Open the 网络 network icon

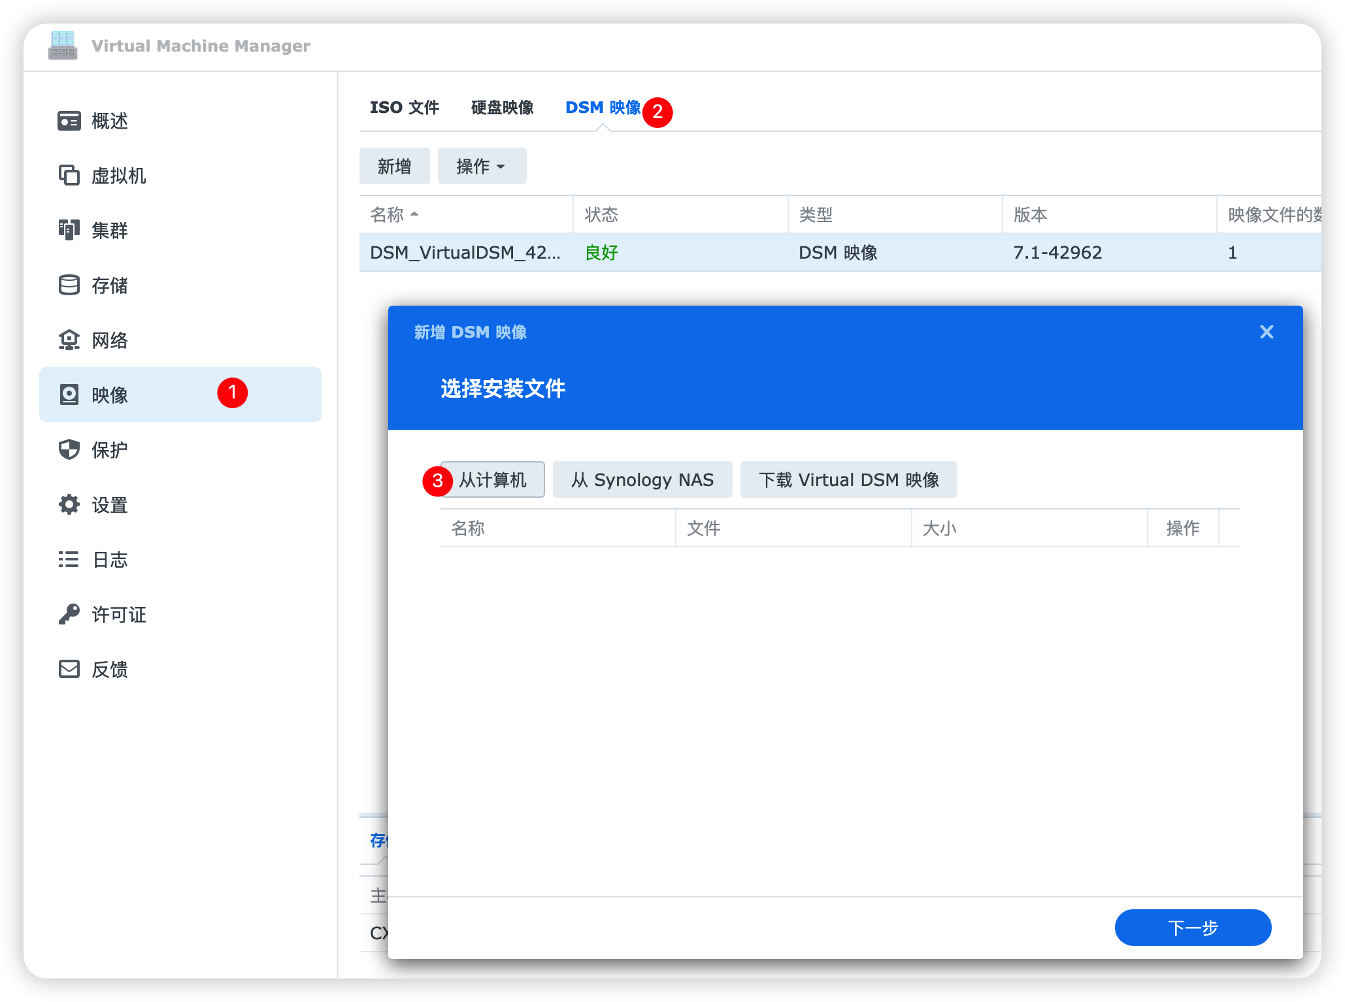tap(69, 340)
